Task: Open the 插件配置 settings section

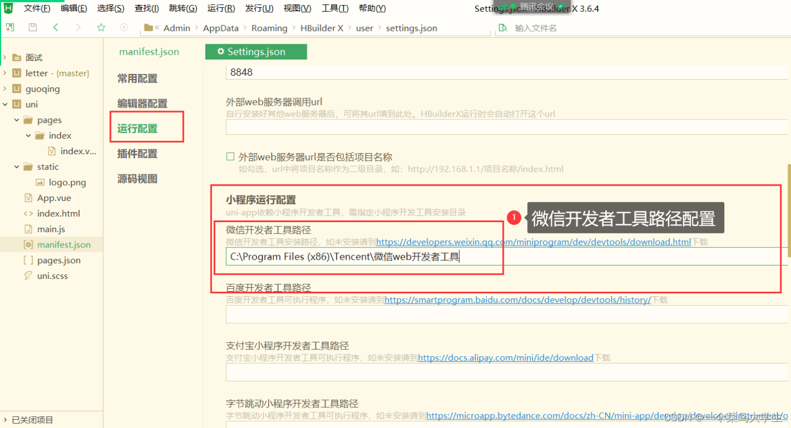Action: click(137, 154)
